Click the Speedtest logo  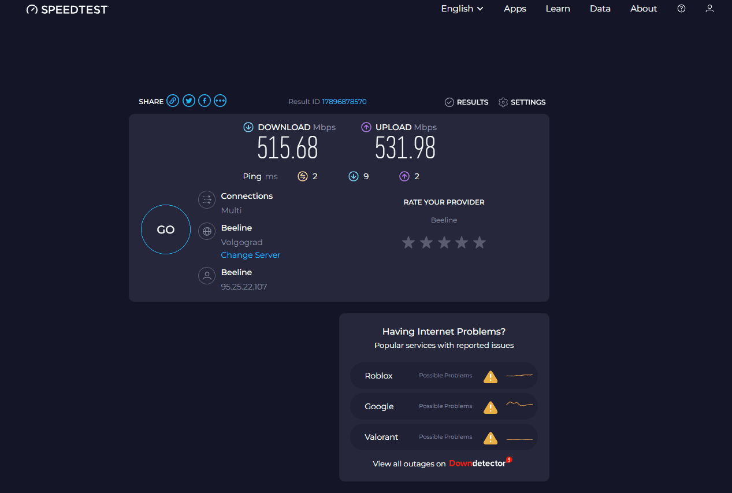pyautogui.click(x=67, y=9)
